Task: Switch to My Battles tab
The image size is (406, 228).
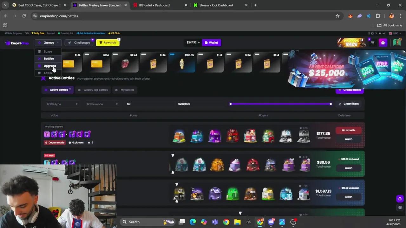Action: click(x=125, y=90)
